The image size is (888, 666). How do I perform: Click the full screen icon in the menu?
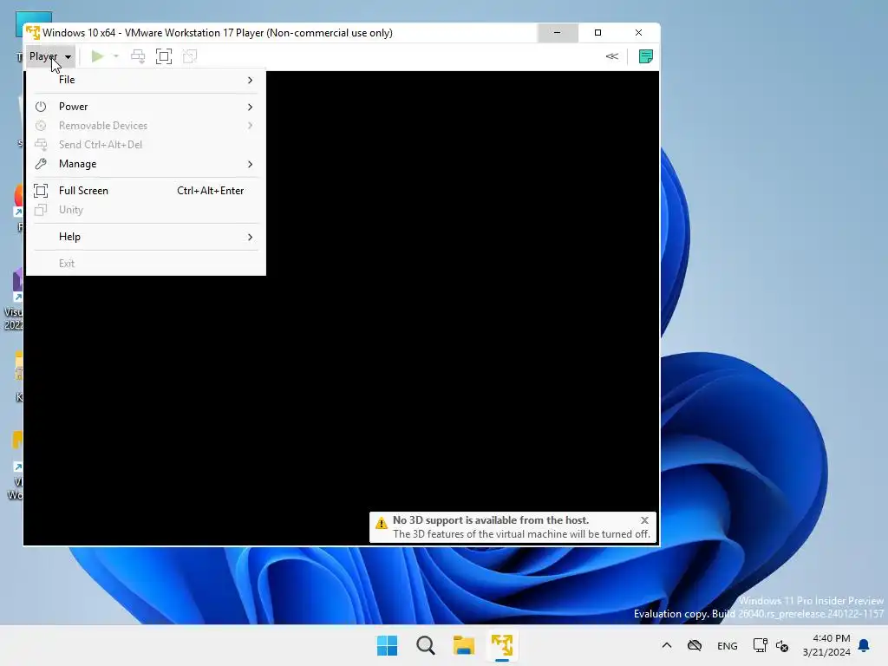(41, 191)
